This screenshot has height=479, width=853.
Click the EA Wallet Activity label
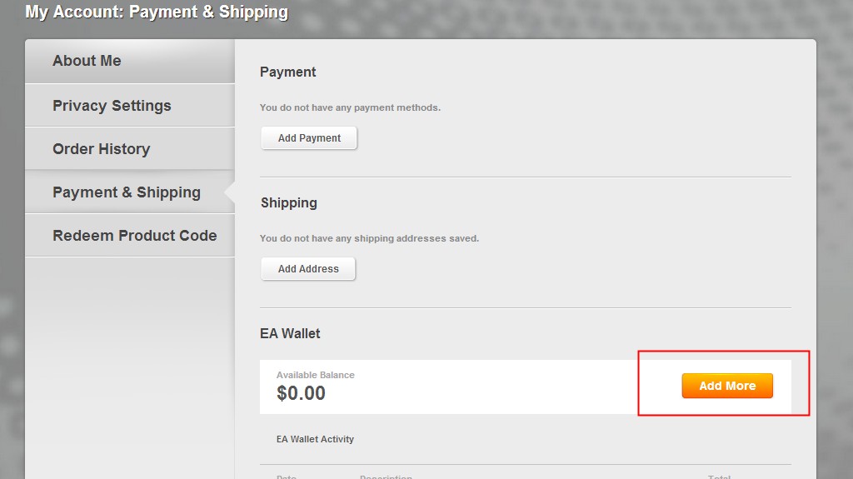(315, 439)
